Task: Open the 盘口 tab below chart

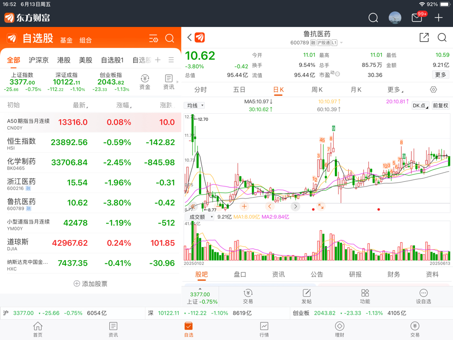Action: coord(240,274)
